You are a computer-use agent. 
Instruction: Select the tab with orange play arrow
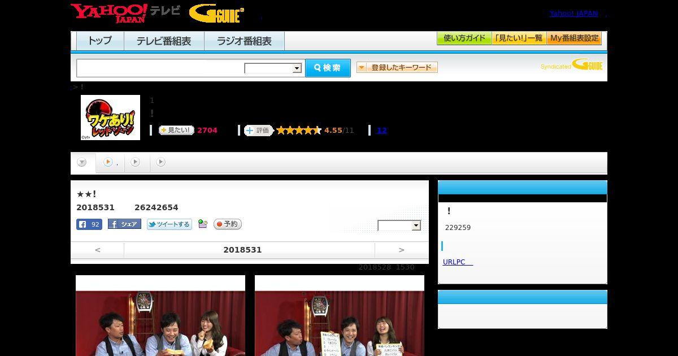pos(110,162)
